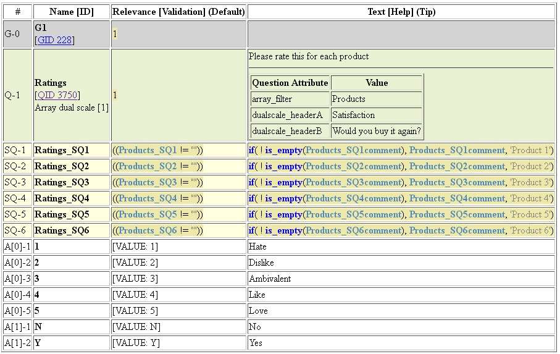The width and height of the screenshot is (560, 354).
Task: Select the Ratings_SQ1 subquestion name
Action: [x=62, y=150]
